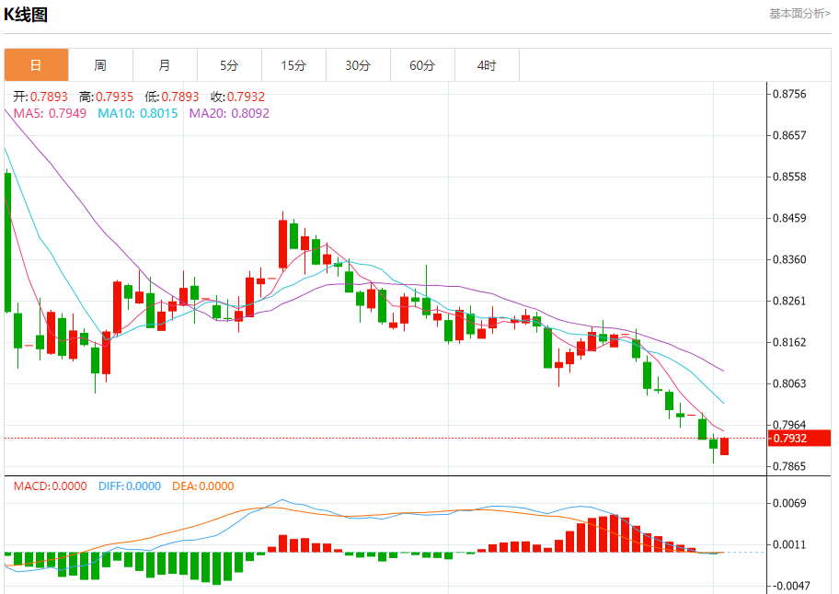Click the red 0.7932 current price tag
This screenshot has height=594, width=839.
(799, 439)
